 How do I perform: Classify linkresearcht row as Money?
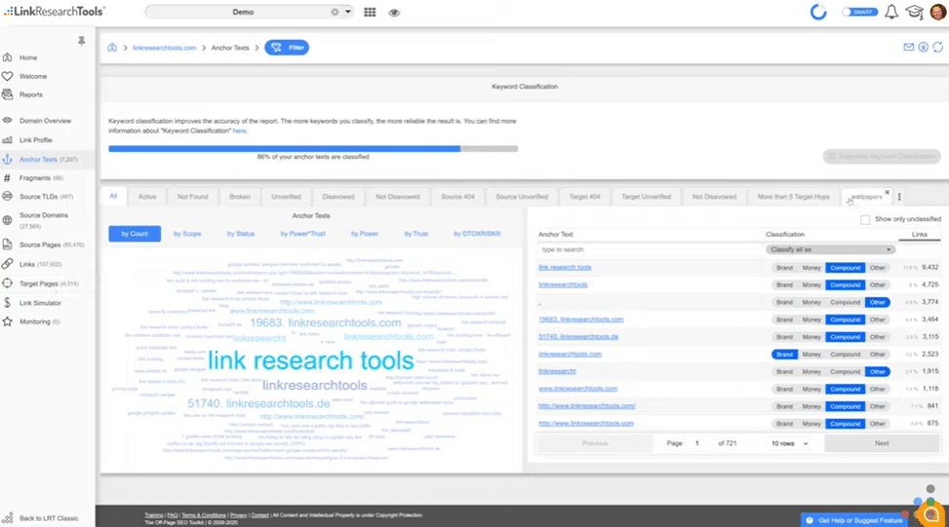(x=811, y=372)
